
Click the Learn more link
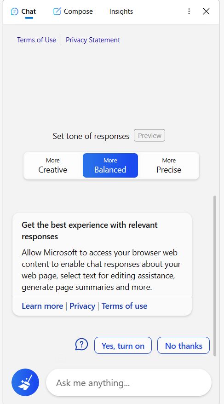pyautogui.click(x=42, y=306)
